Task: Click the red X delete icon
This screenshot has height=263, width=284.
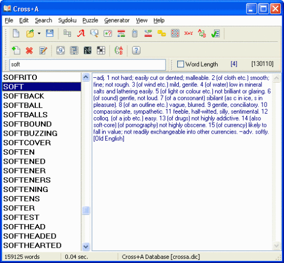Action: pyautogui.click(x=29, y=50)
